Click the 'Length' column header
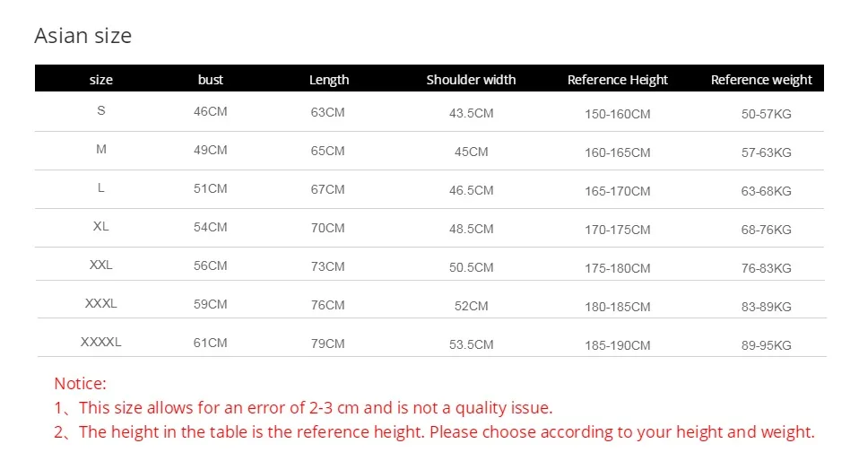This screenshot has width=859, height=461. click(329, 80)
